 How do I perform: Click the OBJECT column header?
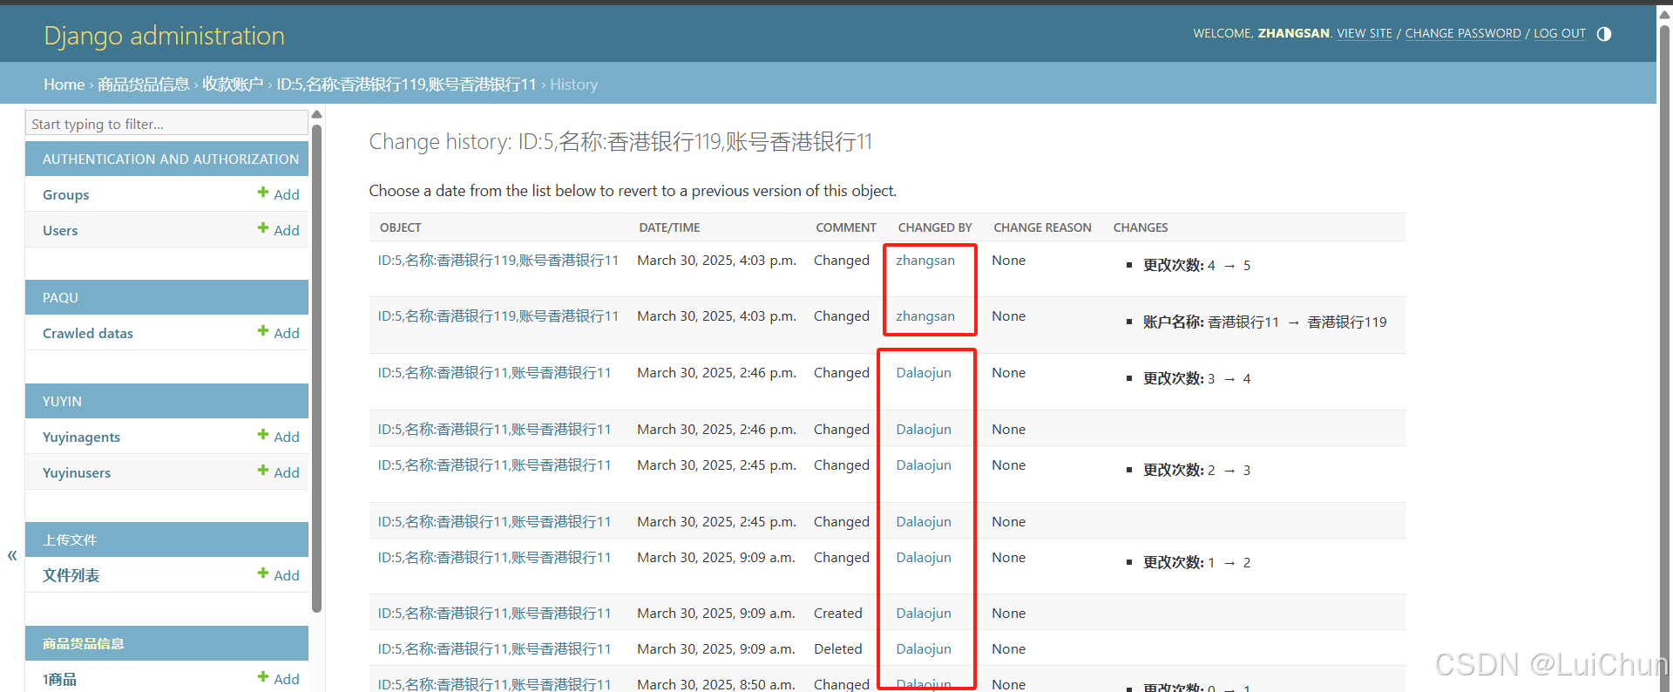pyautogui.click(x=401, y=227)
